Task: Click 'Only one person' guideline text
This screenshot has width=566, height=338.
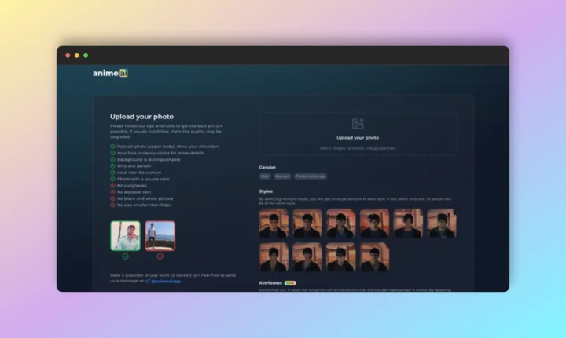Action: pyautogui.click(x=134, y=166)
